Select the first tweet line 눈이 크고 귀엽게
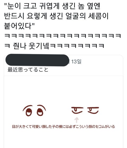The width and height of the screenshot is (127, 148). click(x=52, y=6)
